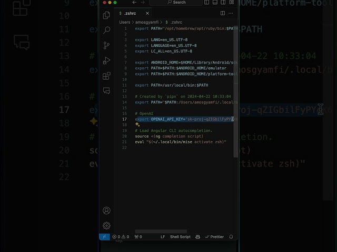Click line number 22 in gutter
The image size is (337, 252).
click(x=124, y=148)
